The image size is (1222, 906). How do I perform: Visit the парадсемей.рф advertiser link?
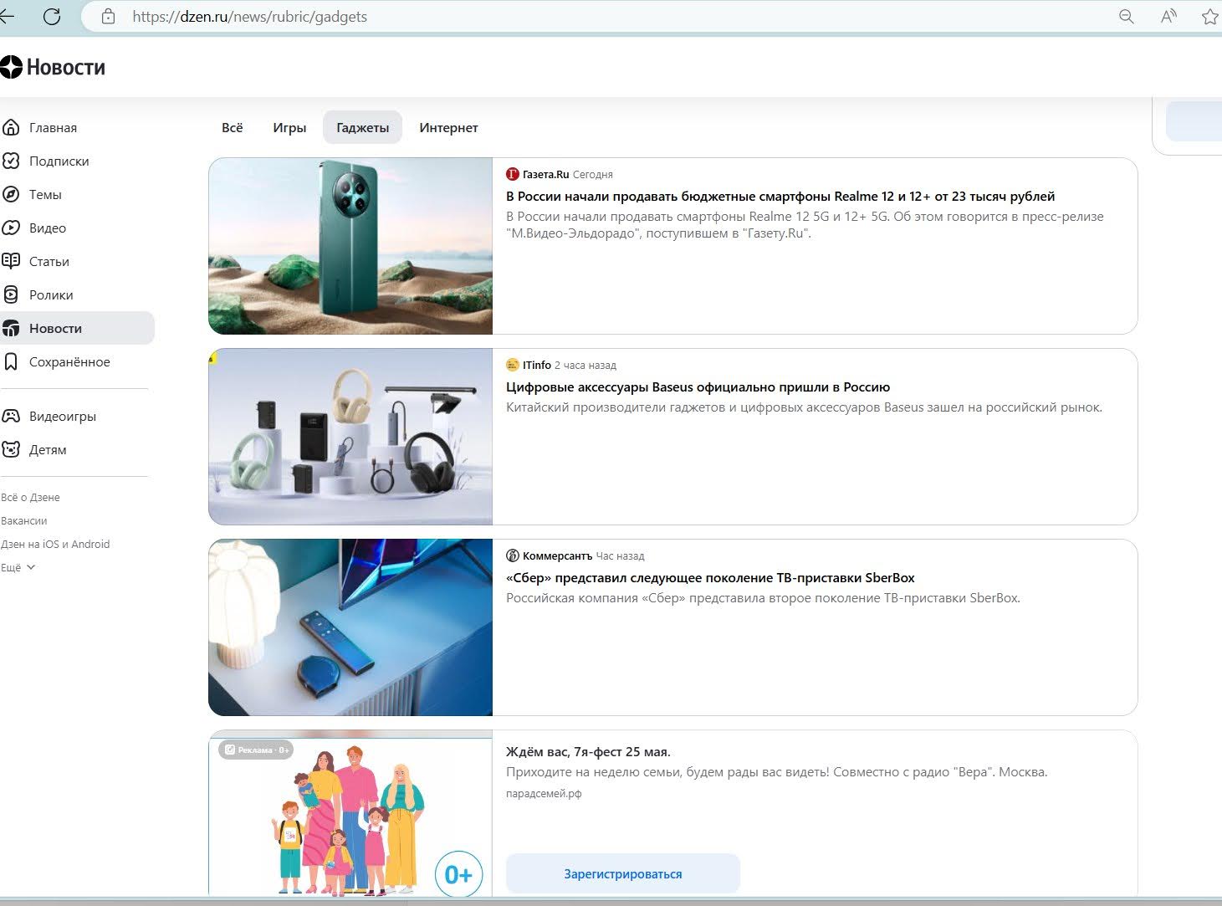pyautogui.click(x=544, y=793)
